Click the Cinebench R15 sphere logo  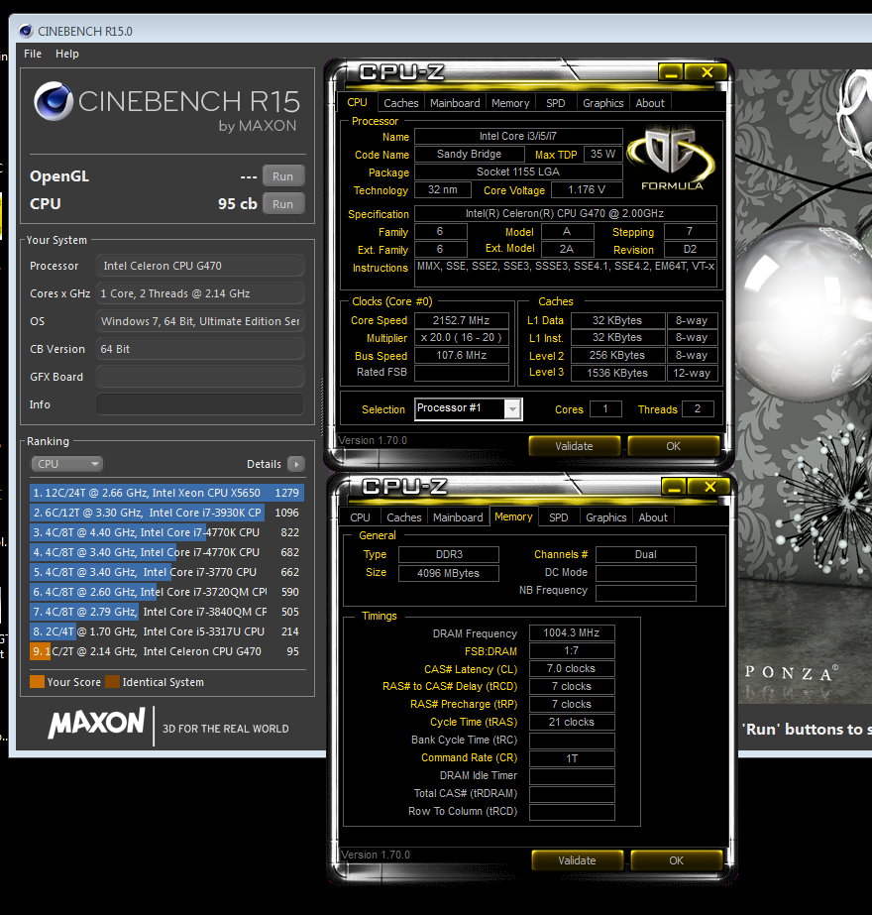click(x=54, y=101)
